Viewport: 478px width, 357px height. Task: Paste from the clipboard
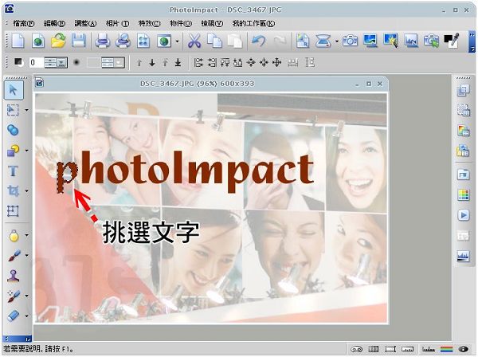pos(235,41)
